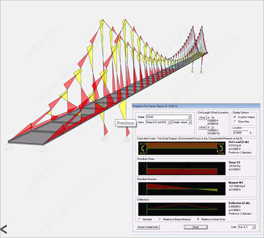Click Reset to Initial Units button
264x238 pixels.
[148, 227]
